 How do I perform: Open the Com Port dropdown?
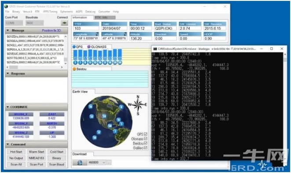[14, 23]
